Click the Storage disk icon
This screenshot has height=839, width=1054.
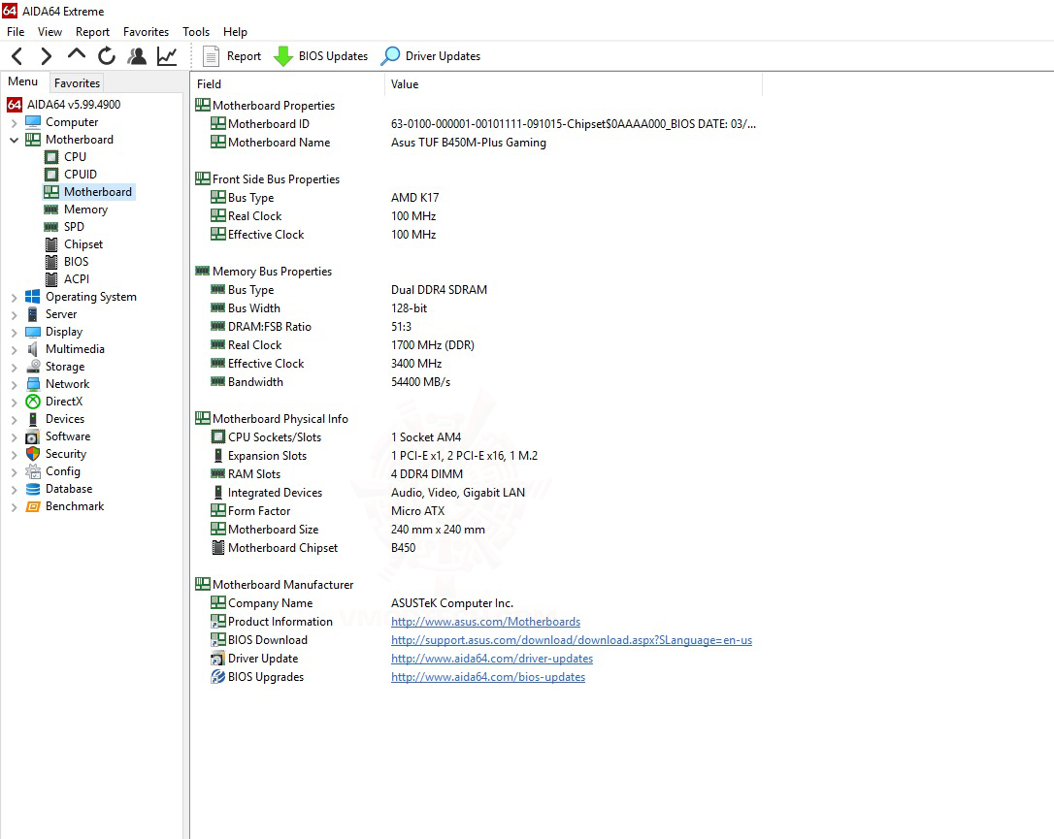(x=33, y=366)
